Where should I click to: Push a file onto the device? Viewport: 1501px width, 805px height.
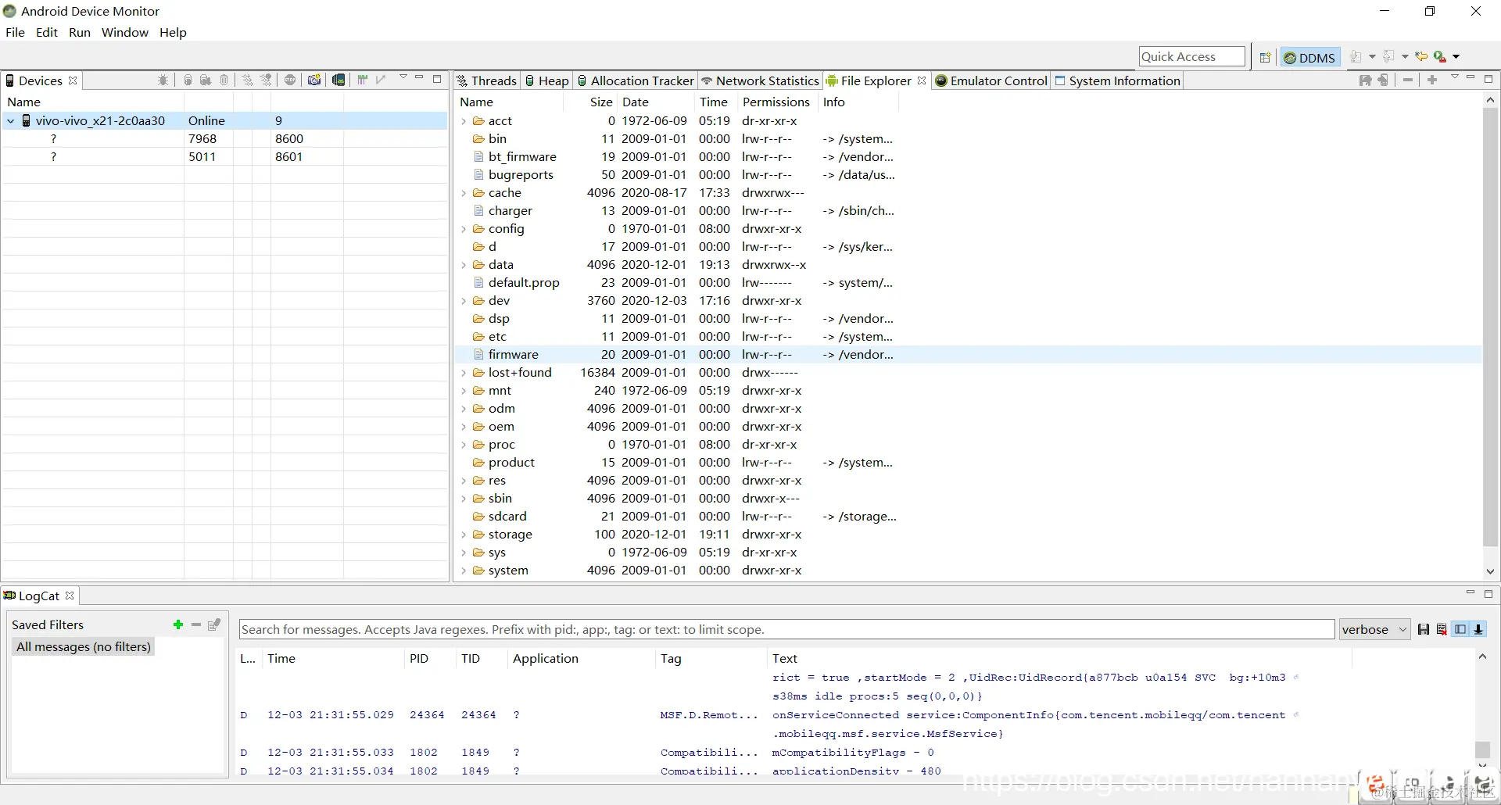click(1383, 80)
